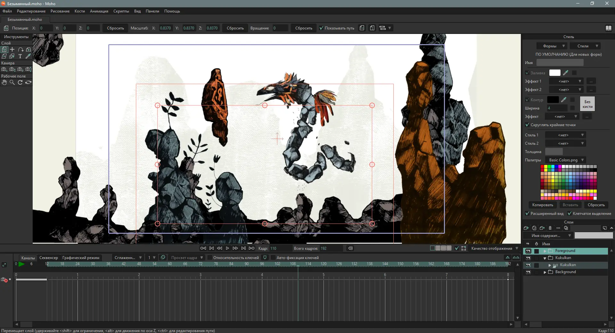The width and height of the screenshot is (615, 333).
Task: Open the 'Basic Colors.png' palette dropdown
Action: (x=566, y=160)
